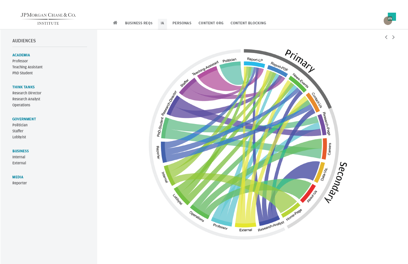Click the yellow External arc in chart
Screen dimensions: 408x264
coord(246,225)
